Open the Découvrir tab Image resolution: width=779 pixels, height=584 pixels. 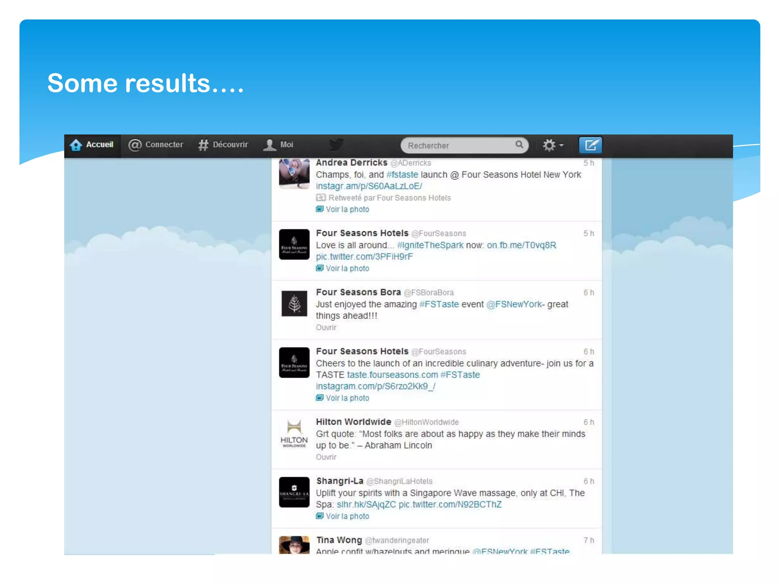(x=223, y=145)
